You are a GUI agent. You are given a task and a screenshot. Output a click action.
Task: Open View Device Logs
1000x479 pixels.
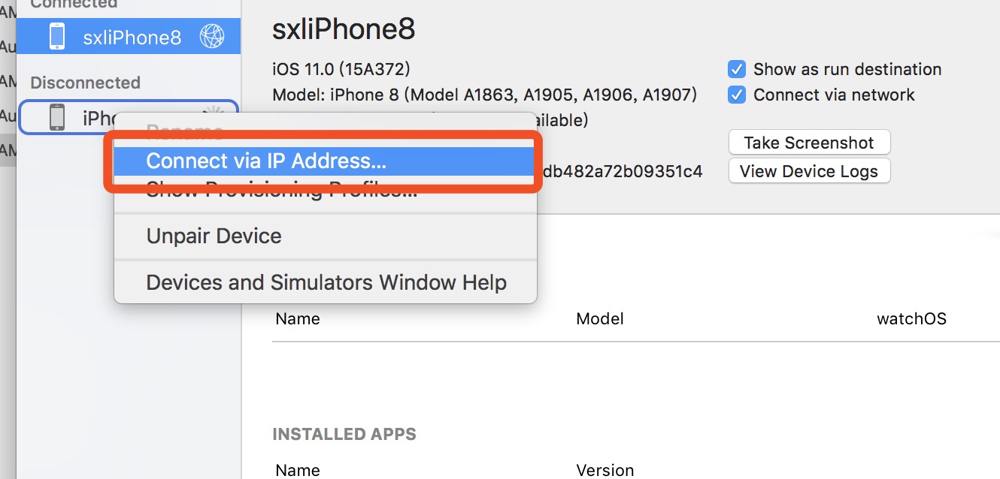pos(809,171)
